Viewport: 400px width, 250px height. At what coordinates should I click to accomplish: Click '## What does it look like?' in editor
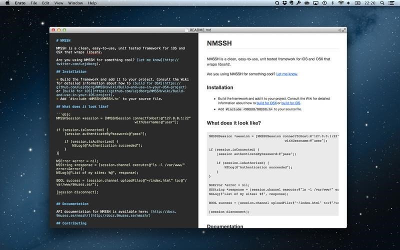click(82, 106)
